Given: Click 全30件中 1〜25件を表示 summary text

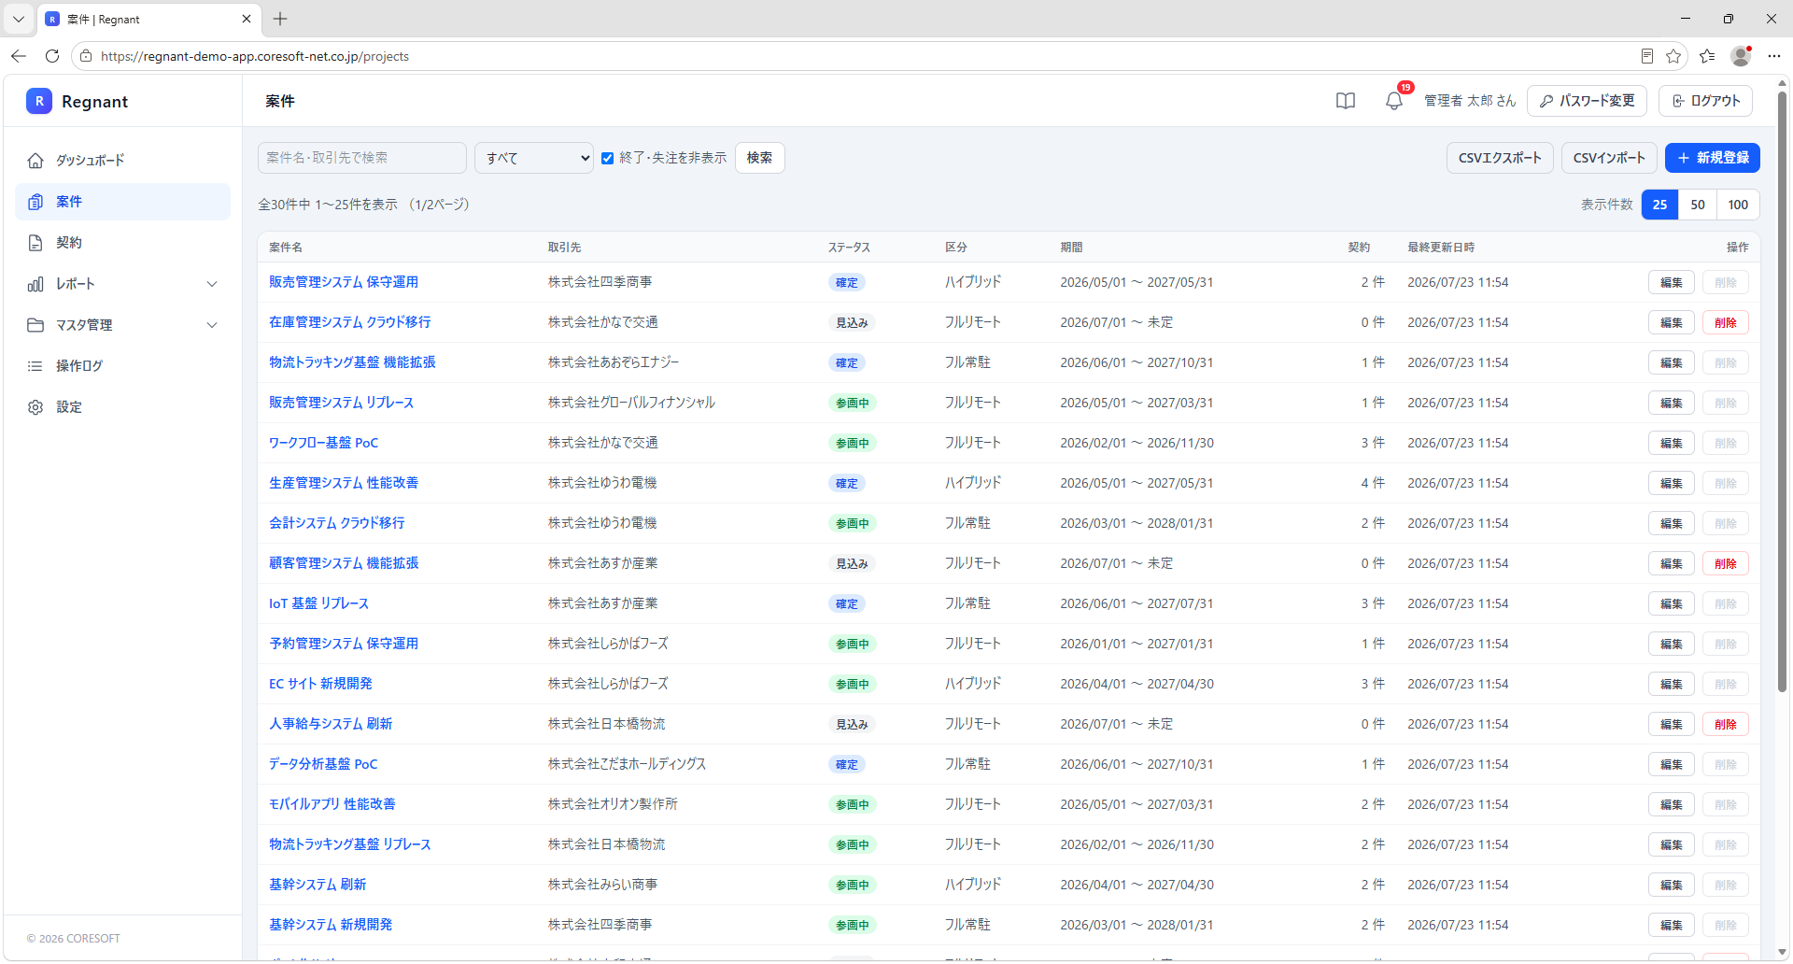Looking at the screenshot, I should [328, 205].
